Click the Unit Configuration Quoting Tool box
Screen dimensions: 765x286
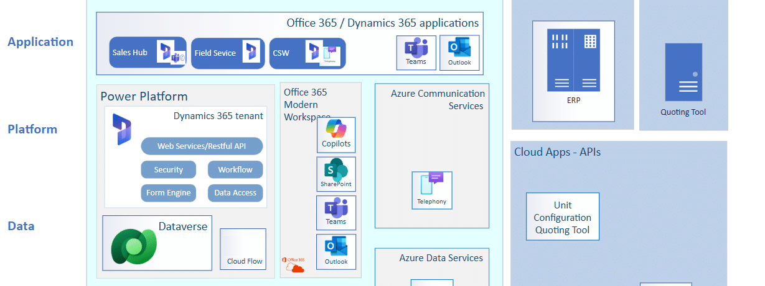[562, 217]
